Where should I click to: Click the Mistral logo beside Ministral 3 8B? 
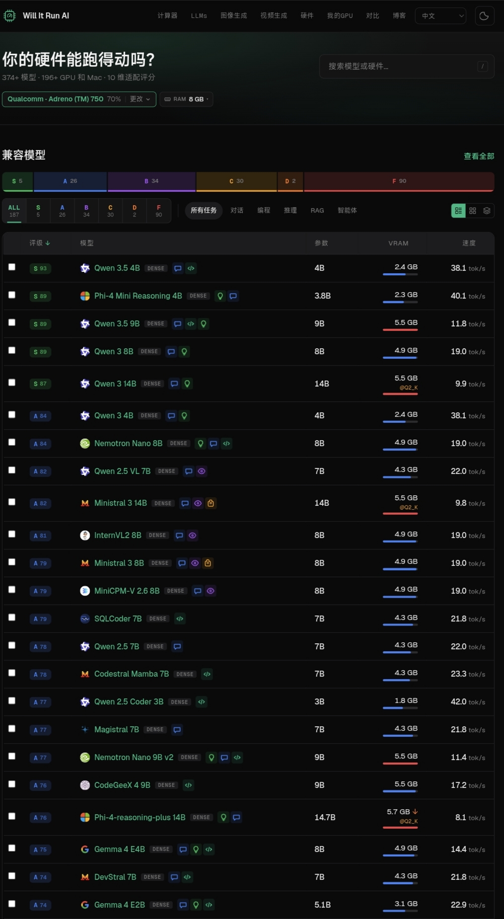tap(85, 563)
